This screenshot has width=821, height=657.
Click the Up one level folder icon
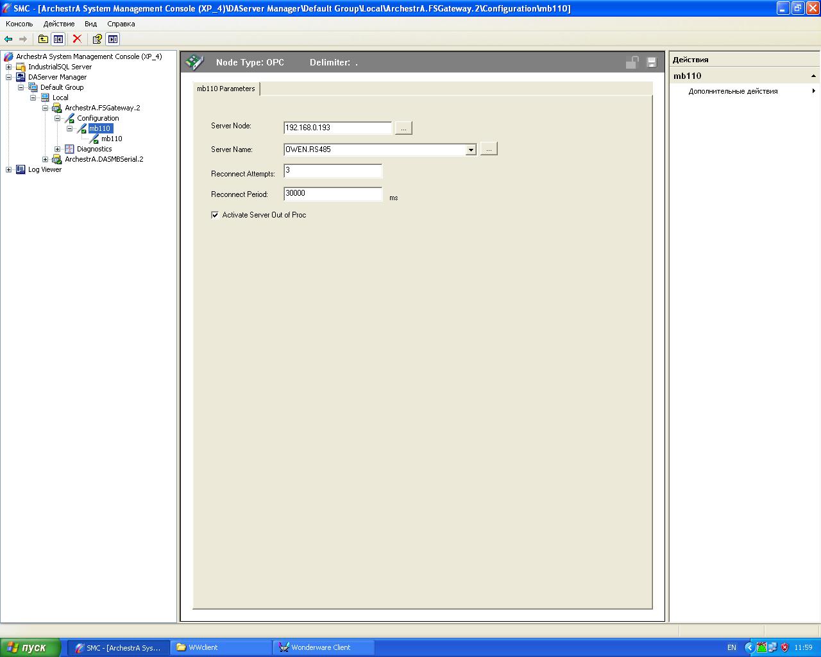[43, 39]
